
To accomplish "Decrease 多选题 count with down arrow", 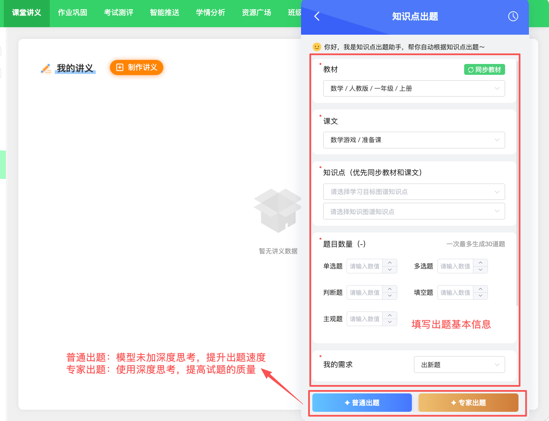I will click(480, 270).
